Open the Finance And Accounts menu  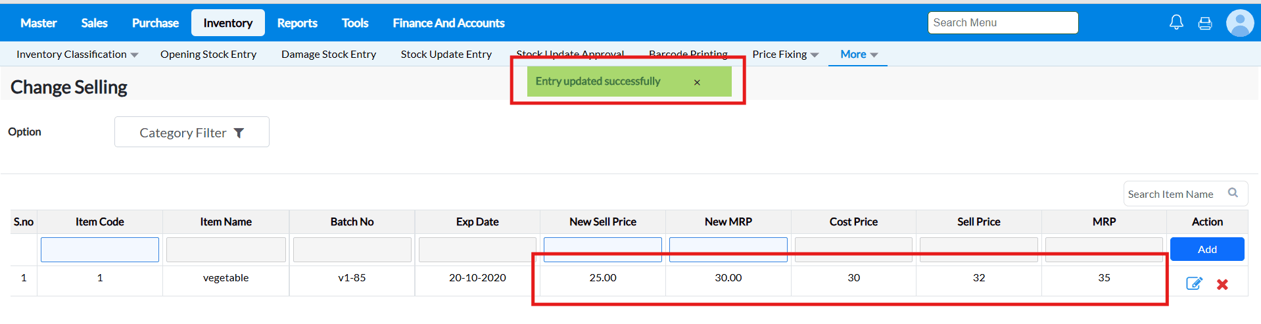point(448,23)
